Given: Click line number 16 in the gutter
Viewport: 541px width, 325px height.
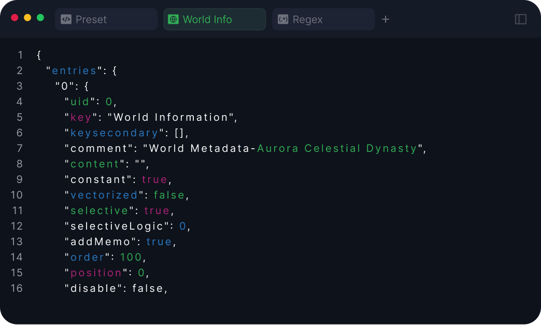Looking at the screenshot, I should click(x=17, y=288).
